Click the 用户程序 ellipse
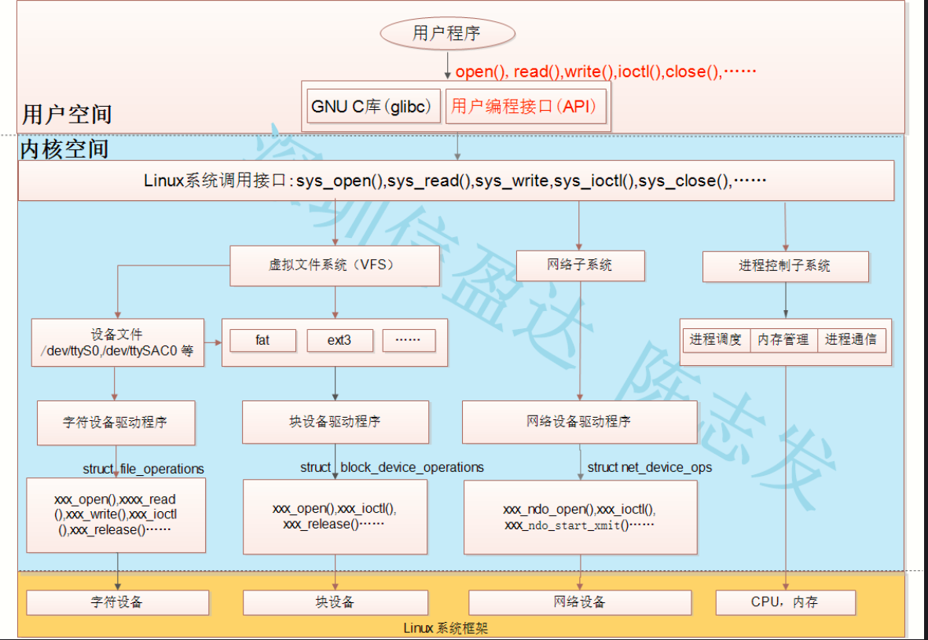928x640 pixels. [x=447, y=33]
